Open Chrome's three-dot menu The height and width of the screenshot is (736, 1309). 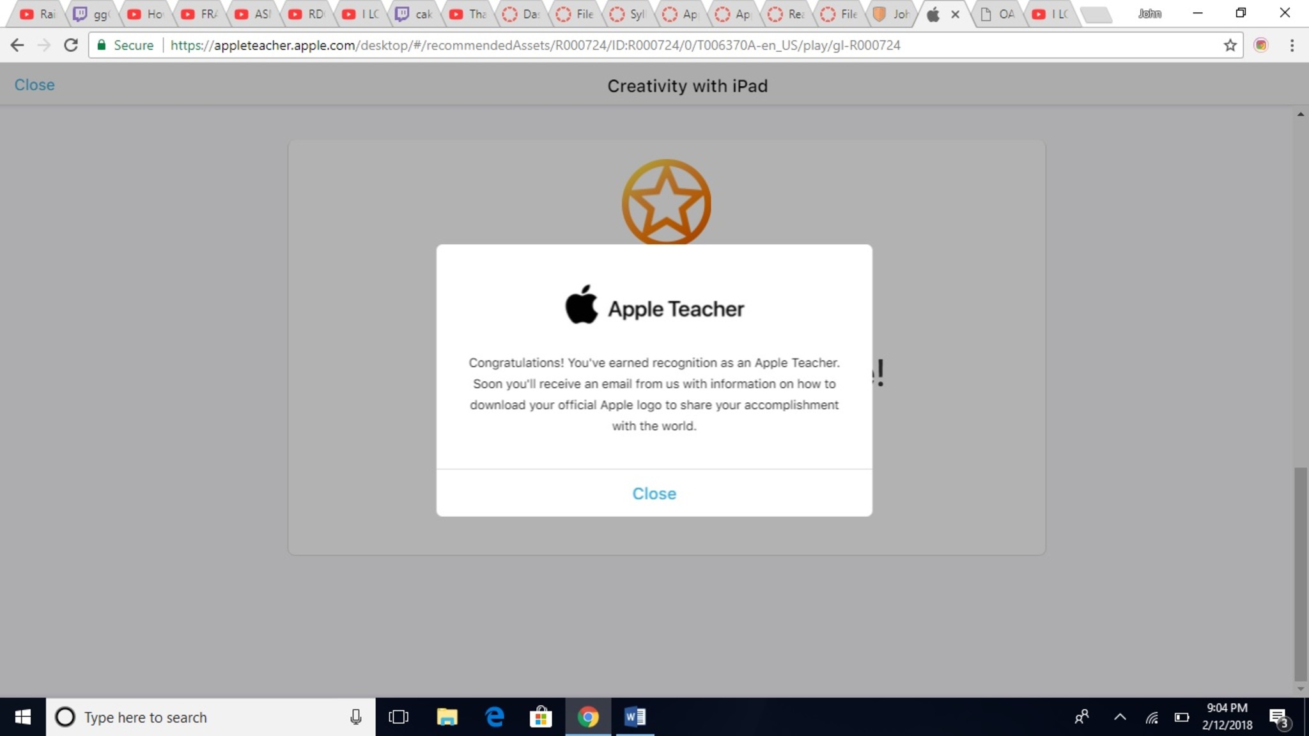coord(1292,45)
